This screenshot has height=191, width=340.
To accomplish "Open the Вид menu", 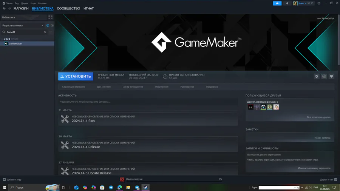I will [x=17, y=3].
